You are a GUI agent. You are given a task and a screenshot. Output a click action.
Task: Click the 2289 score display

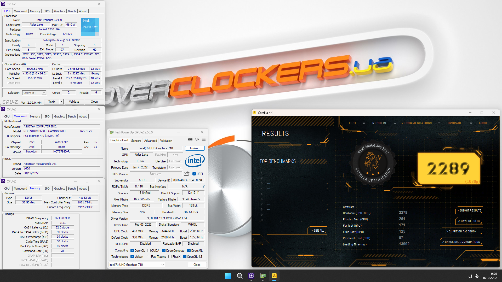[x=449, y=168]
